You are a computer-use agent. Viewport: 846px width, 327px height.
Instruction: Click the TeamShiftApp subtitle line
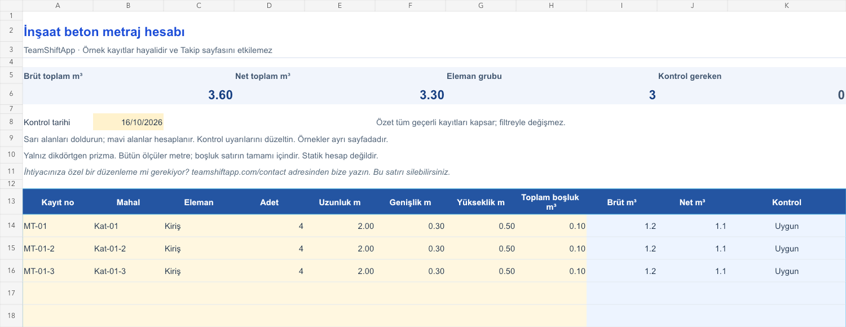[x=148, y=50]
